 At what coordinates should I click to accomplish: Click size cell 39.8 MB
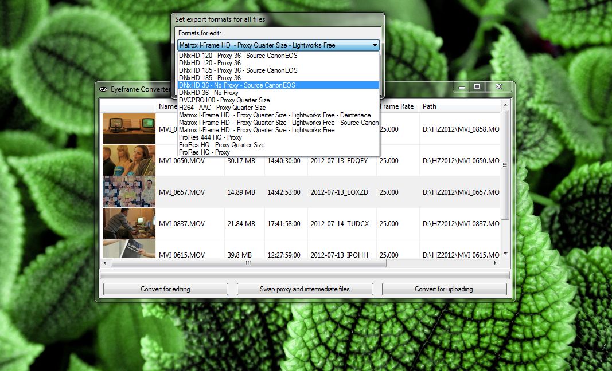pos(240,255)
